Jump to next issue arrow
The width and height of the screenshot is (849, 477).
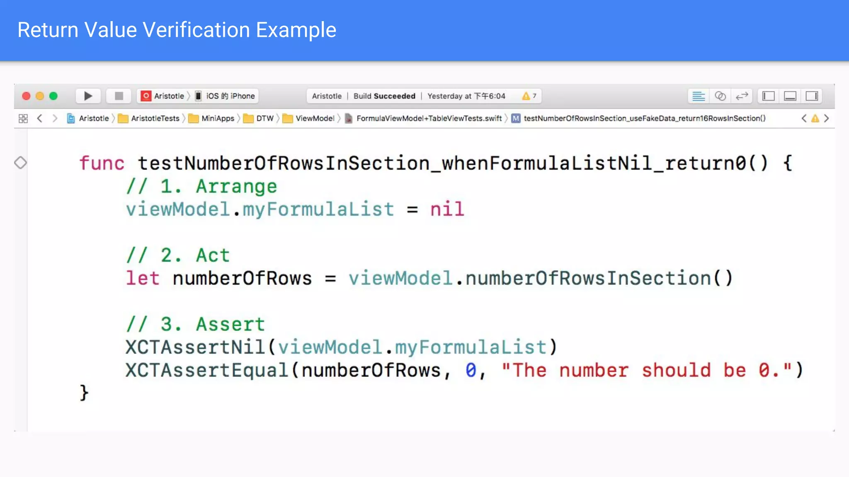[826, 118]
